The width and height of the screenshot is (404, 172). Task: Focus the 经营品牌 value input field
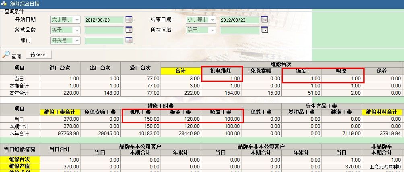(104, 30)
